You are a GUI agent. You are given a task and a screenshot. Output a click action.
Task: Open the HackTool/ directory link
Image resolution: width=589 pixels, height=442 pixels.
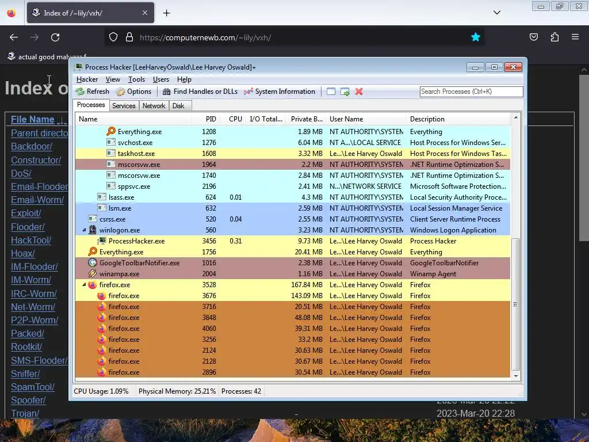pos(31,240)
